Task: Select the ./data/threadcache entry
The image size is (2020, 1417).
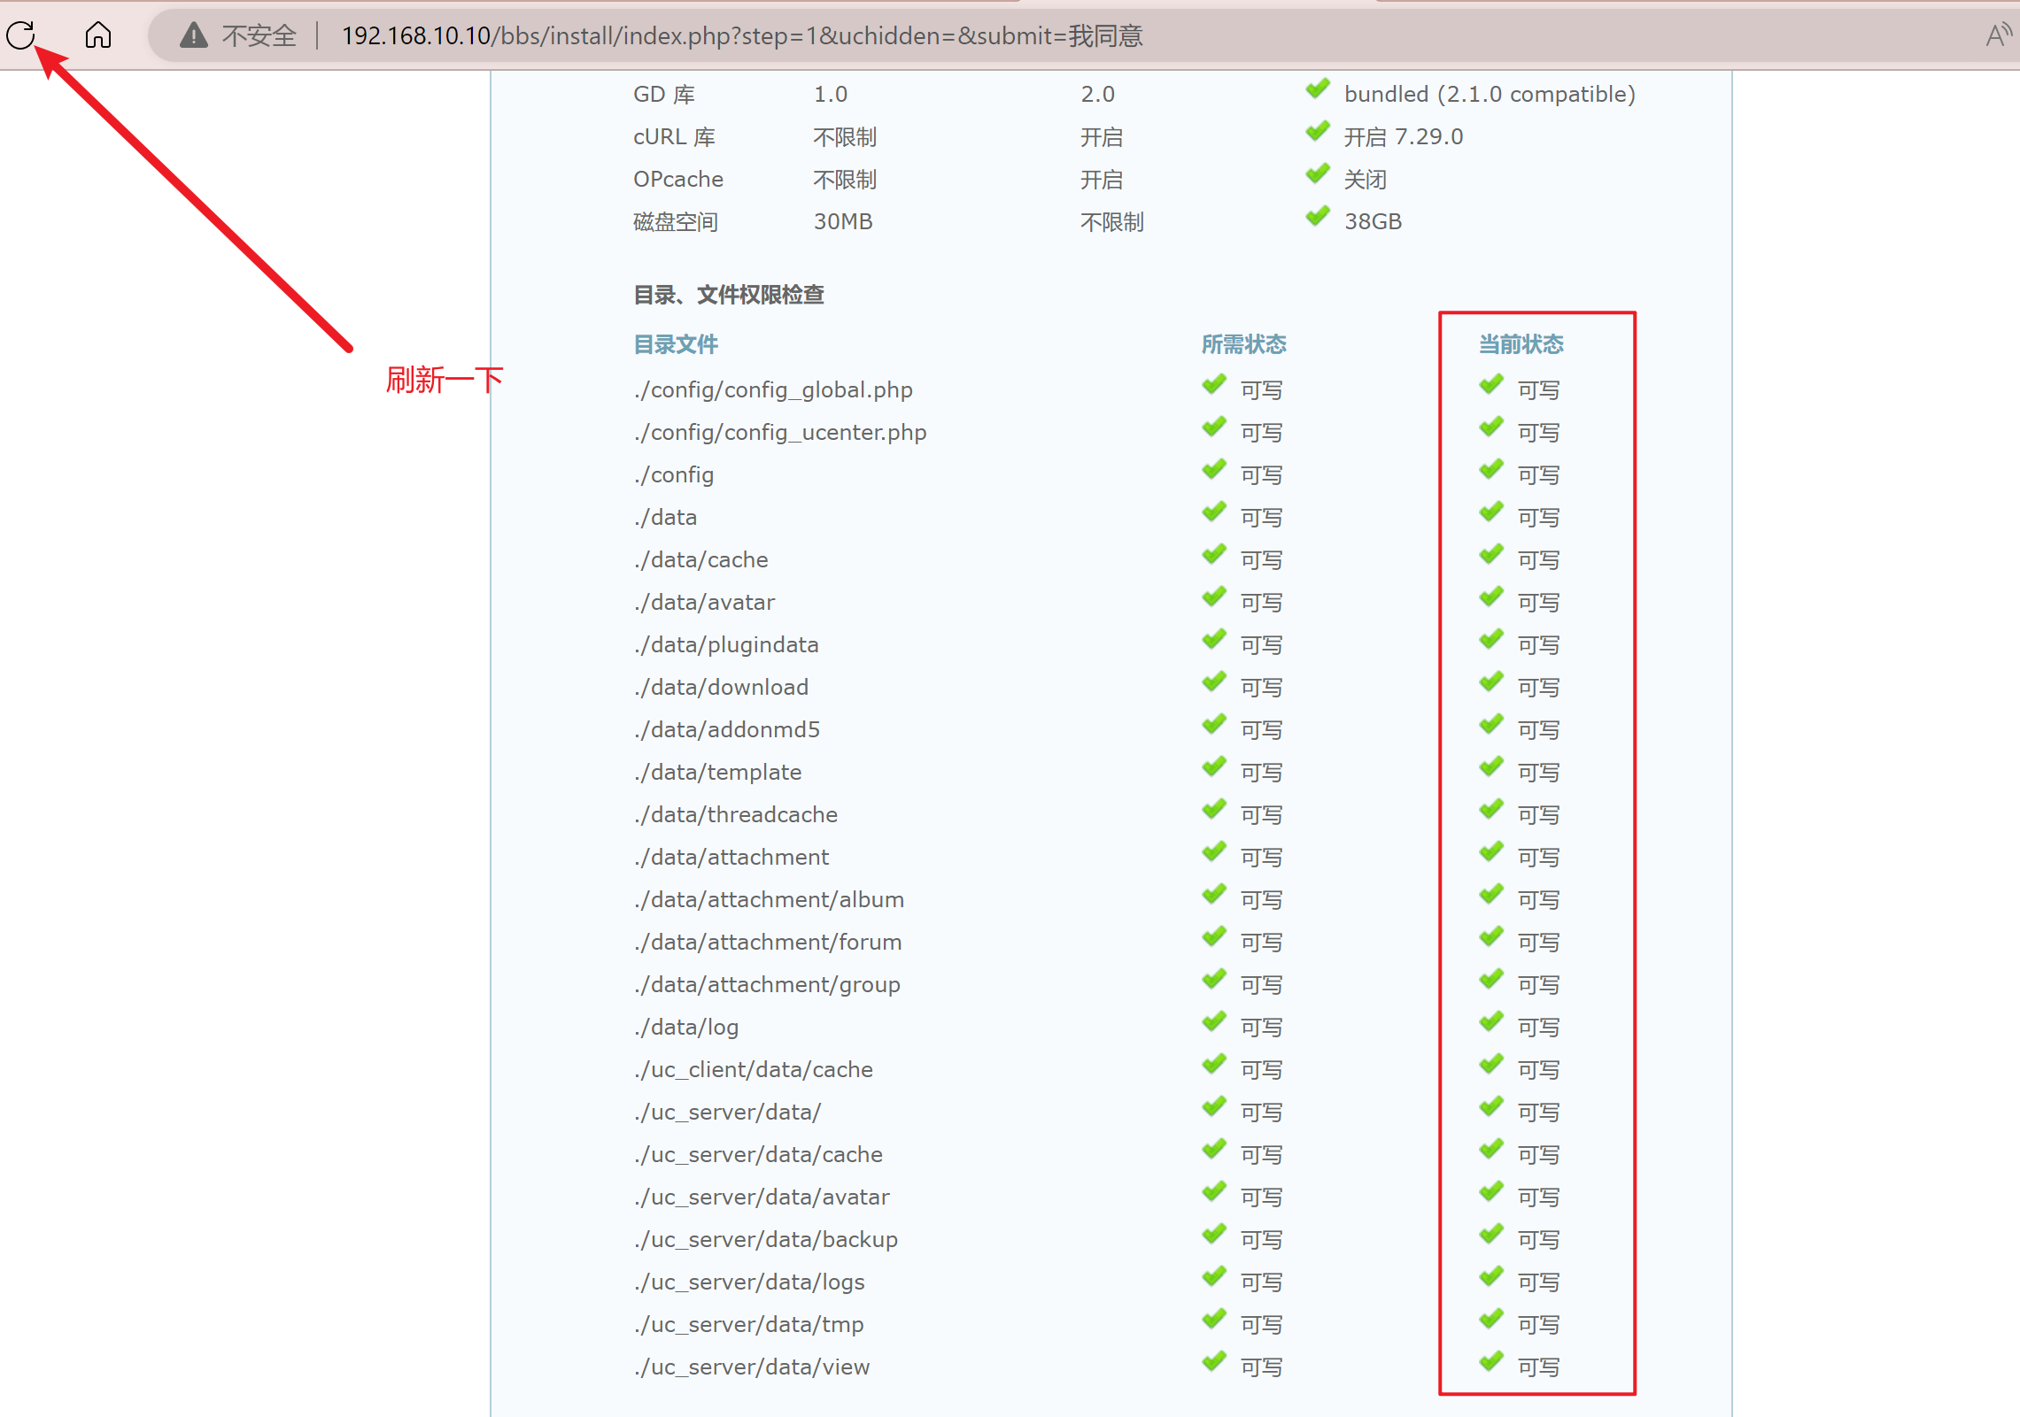Action: (735, 815)
